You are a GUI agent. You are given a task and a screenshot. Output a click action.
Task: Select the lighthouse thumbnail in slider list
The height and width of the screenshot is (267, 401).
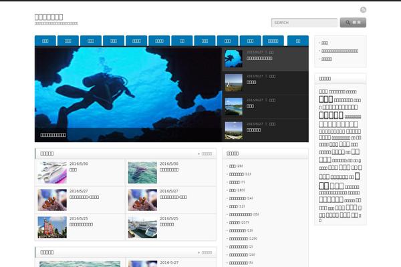point(233,83)
